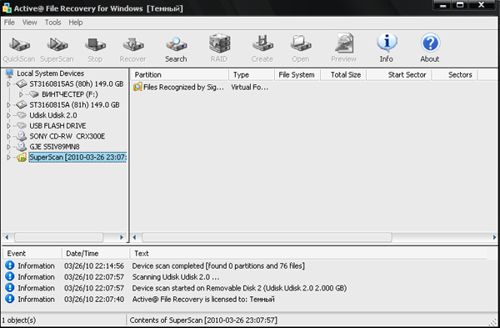The width and height of the screenshot is (500, 328).
Task: Click the Device scan started log text
Action: (239, 288)
